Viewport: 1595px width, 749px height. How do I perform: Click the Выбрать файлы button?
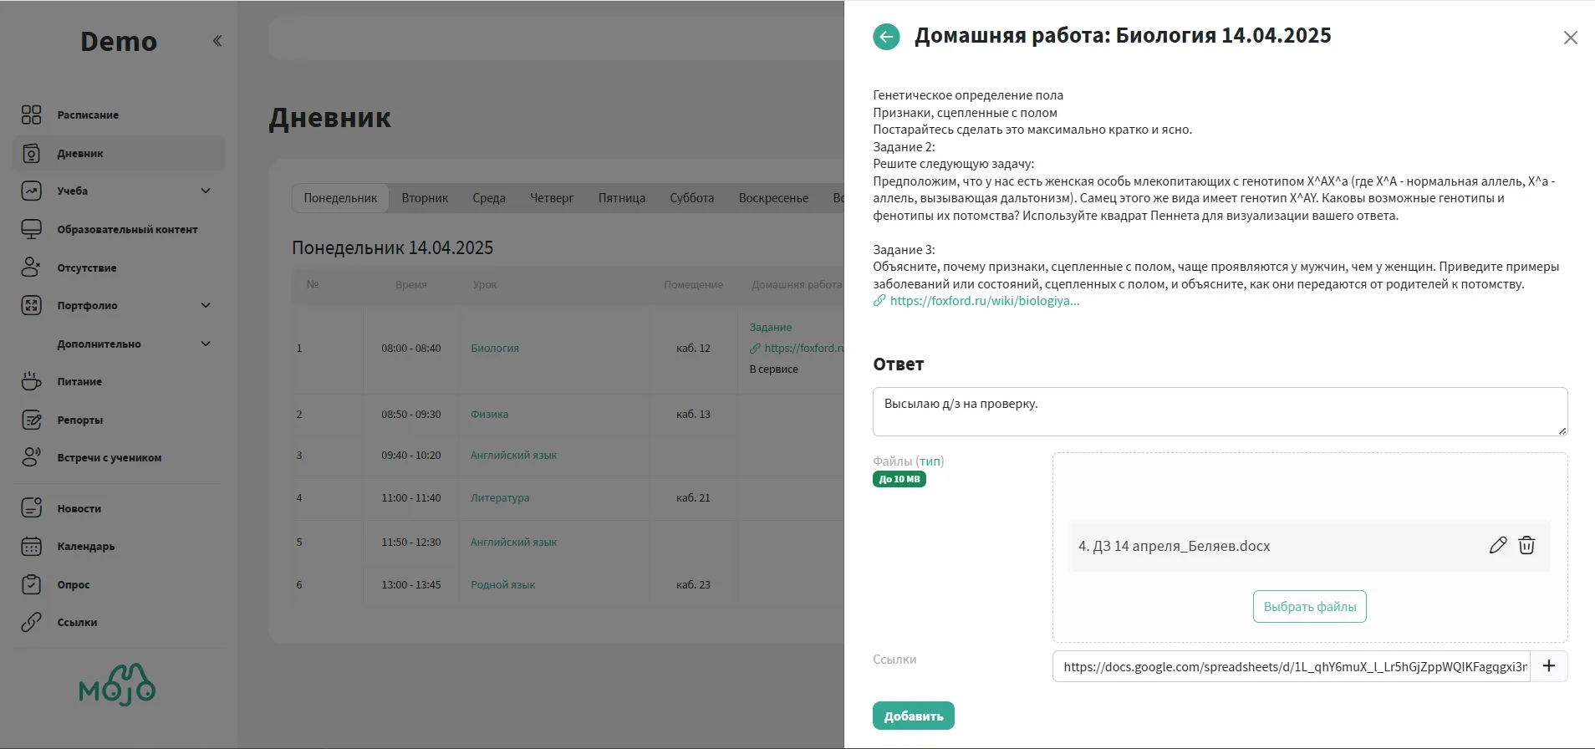[1309, 607]
